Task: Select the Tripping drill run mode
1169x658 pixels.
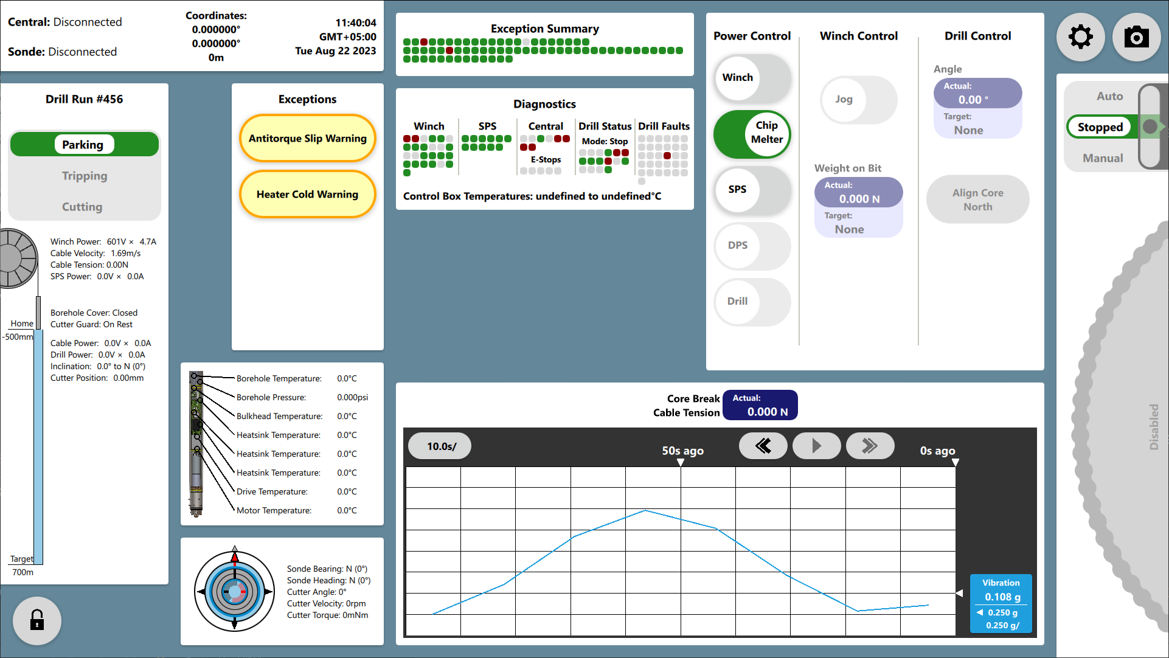Action: point(85,176)
